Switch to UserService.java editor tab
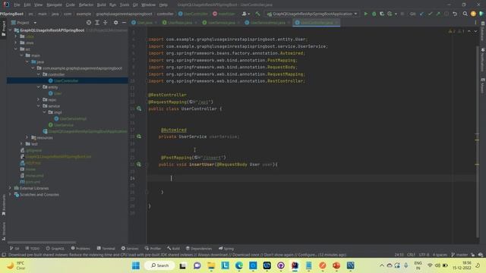This screenshot has height=273, width=486. point(221,23)
